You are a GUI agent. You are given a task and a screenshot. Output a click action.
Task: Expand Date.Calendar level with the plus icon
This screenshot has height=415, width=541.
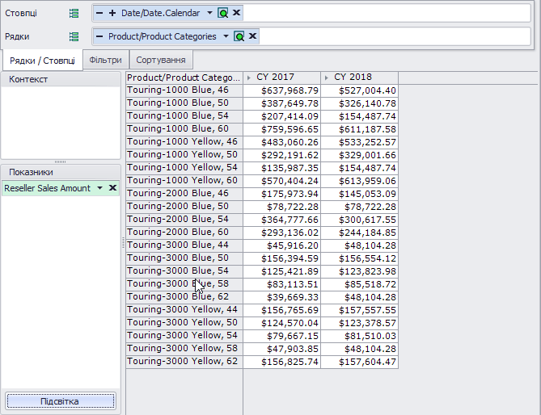click(x=112, y=13)
